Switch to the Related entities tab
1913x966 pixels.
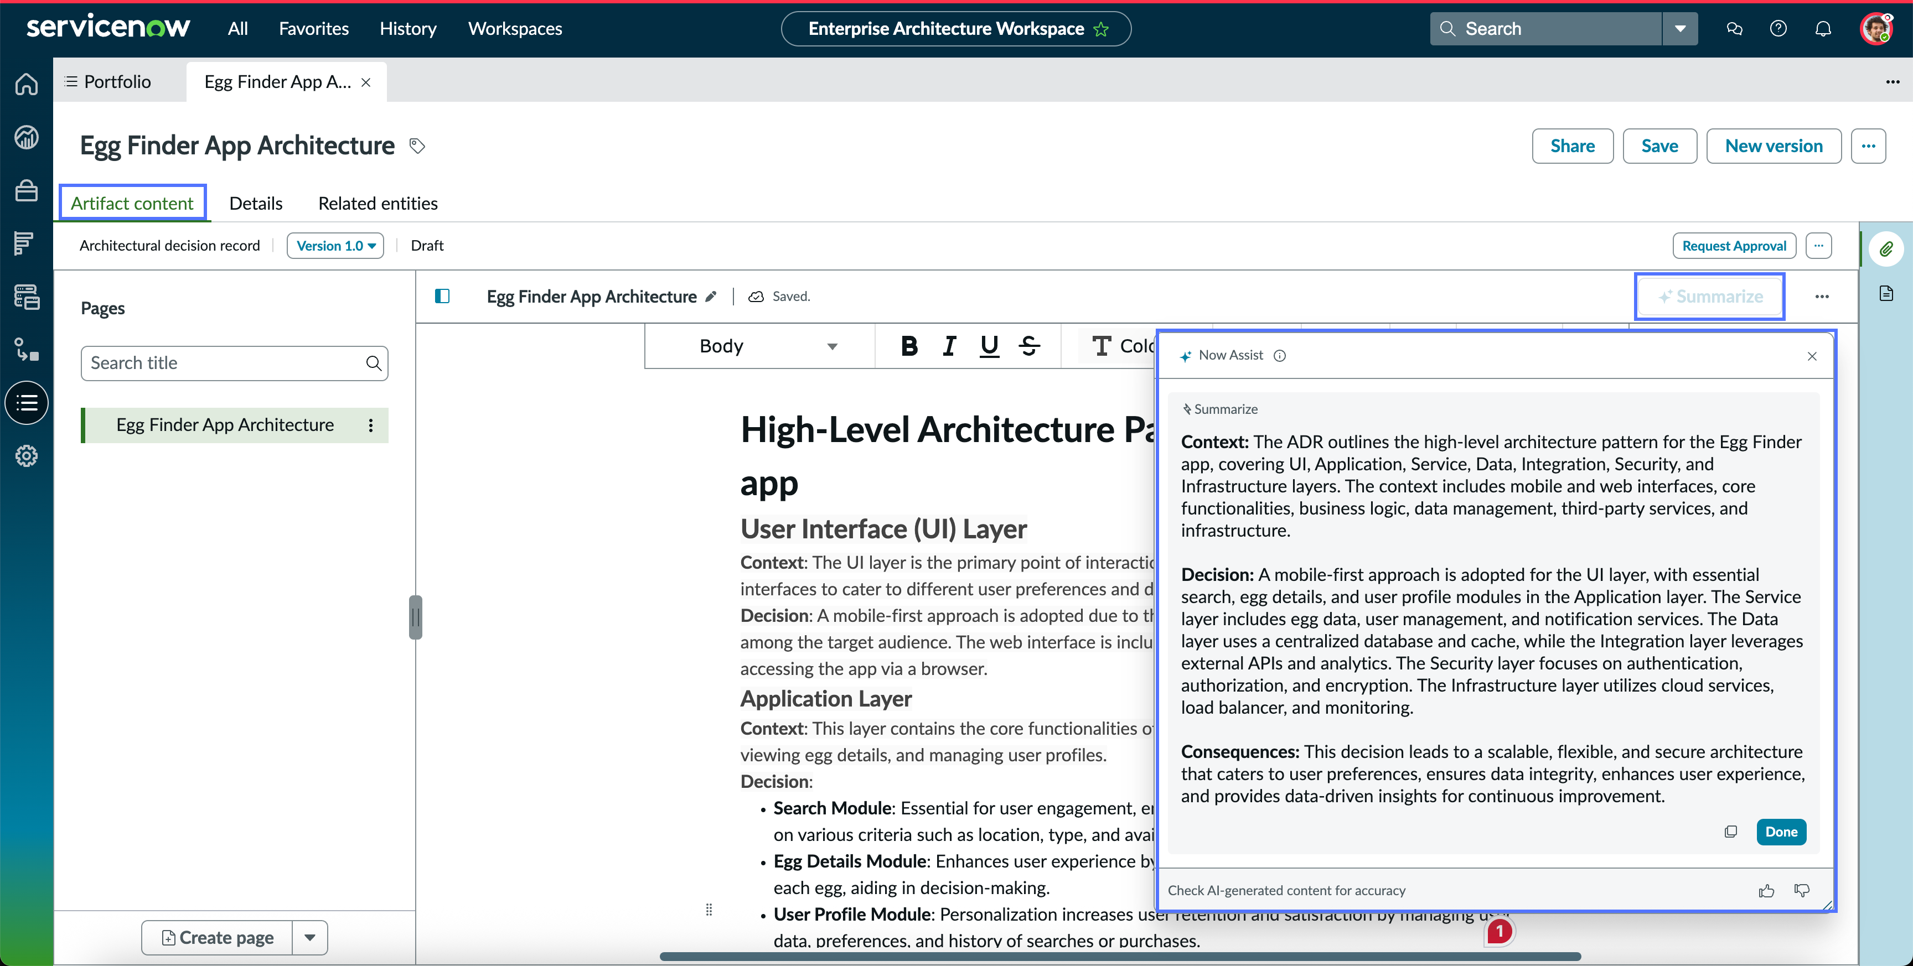(378, 204)
